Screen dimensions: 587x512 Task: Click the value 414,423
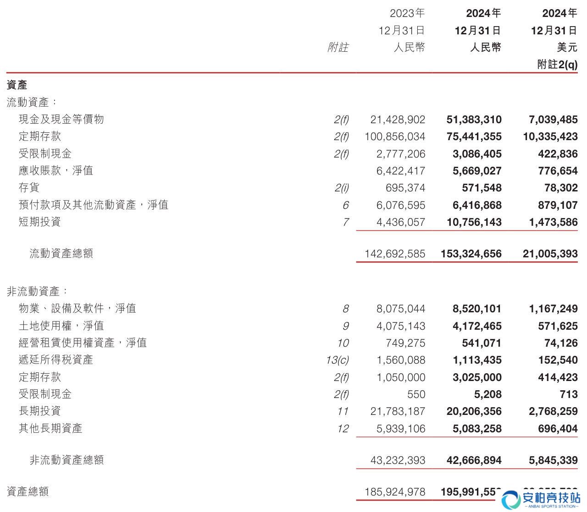coord(558,378)
